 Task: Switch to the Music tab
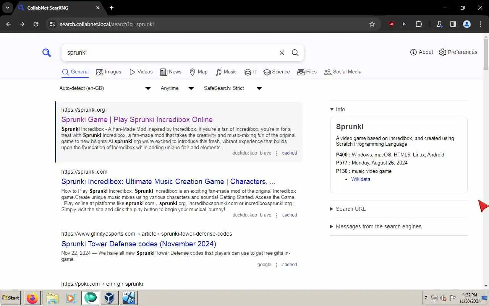point(226,72)
